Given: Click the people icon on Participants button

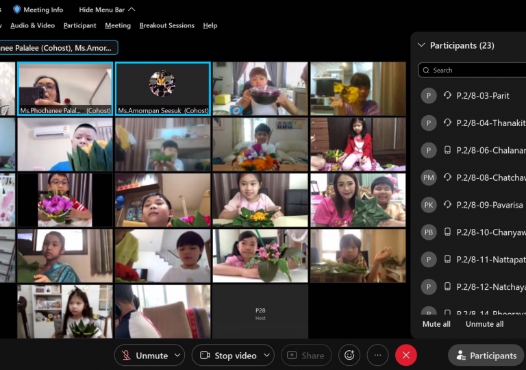Looking at the screenshot, I should tap(461, 355).
